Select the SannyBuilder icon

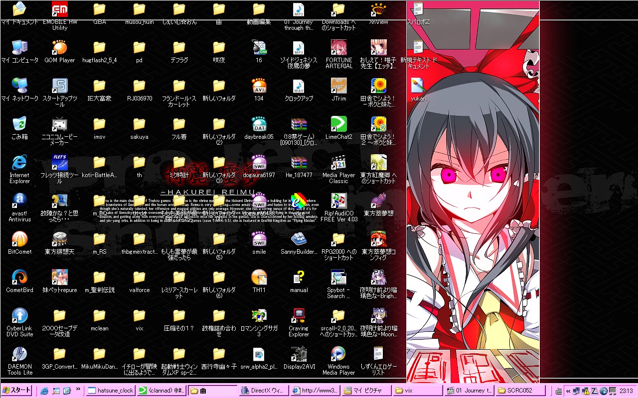[299, 239]
